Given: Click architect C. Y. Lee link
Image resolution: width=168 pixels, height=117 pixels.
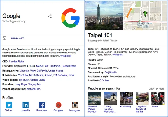Looking at the screenshot, I should pos(104,81).
